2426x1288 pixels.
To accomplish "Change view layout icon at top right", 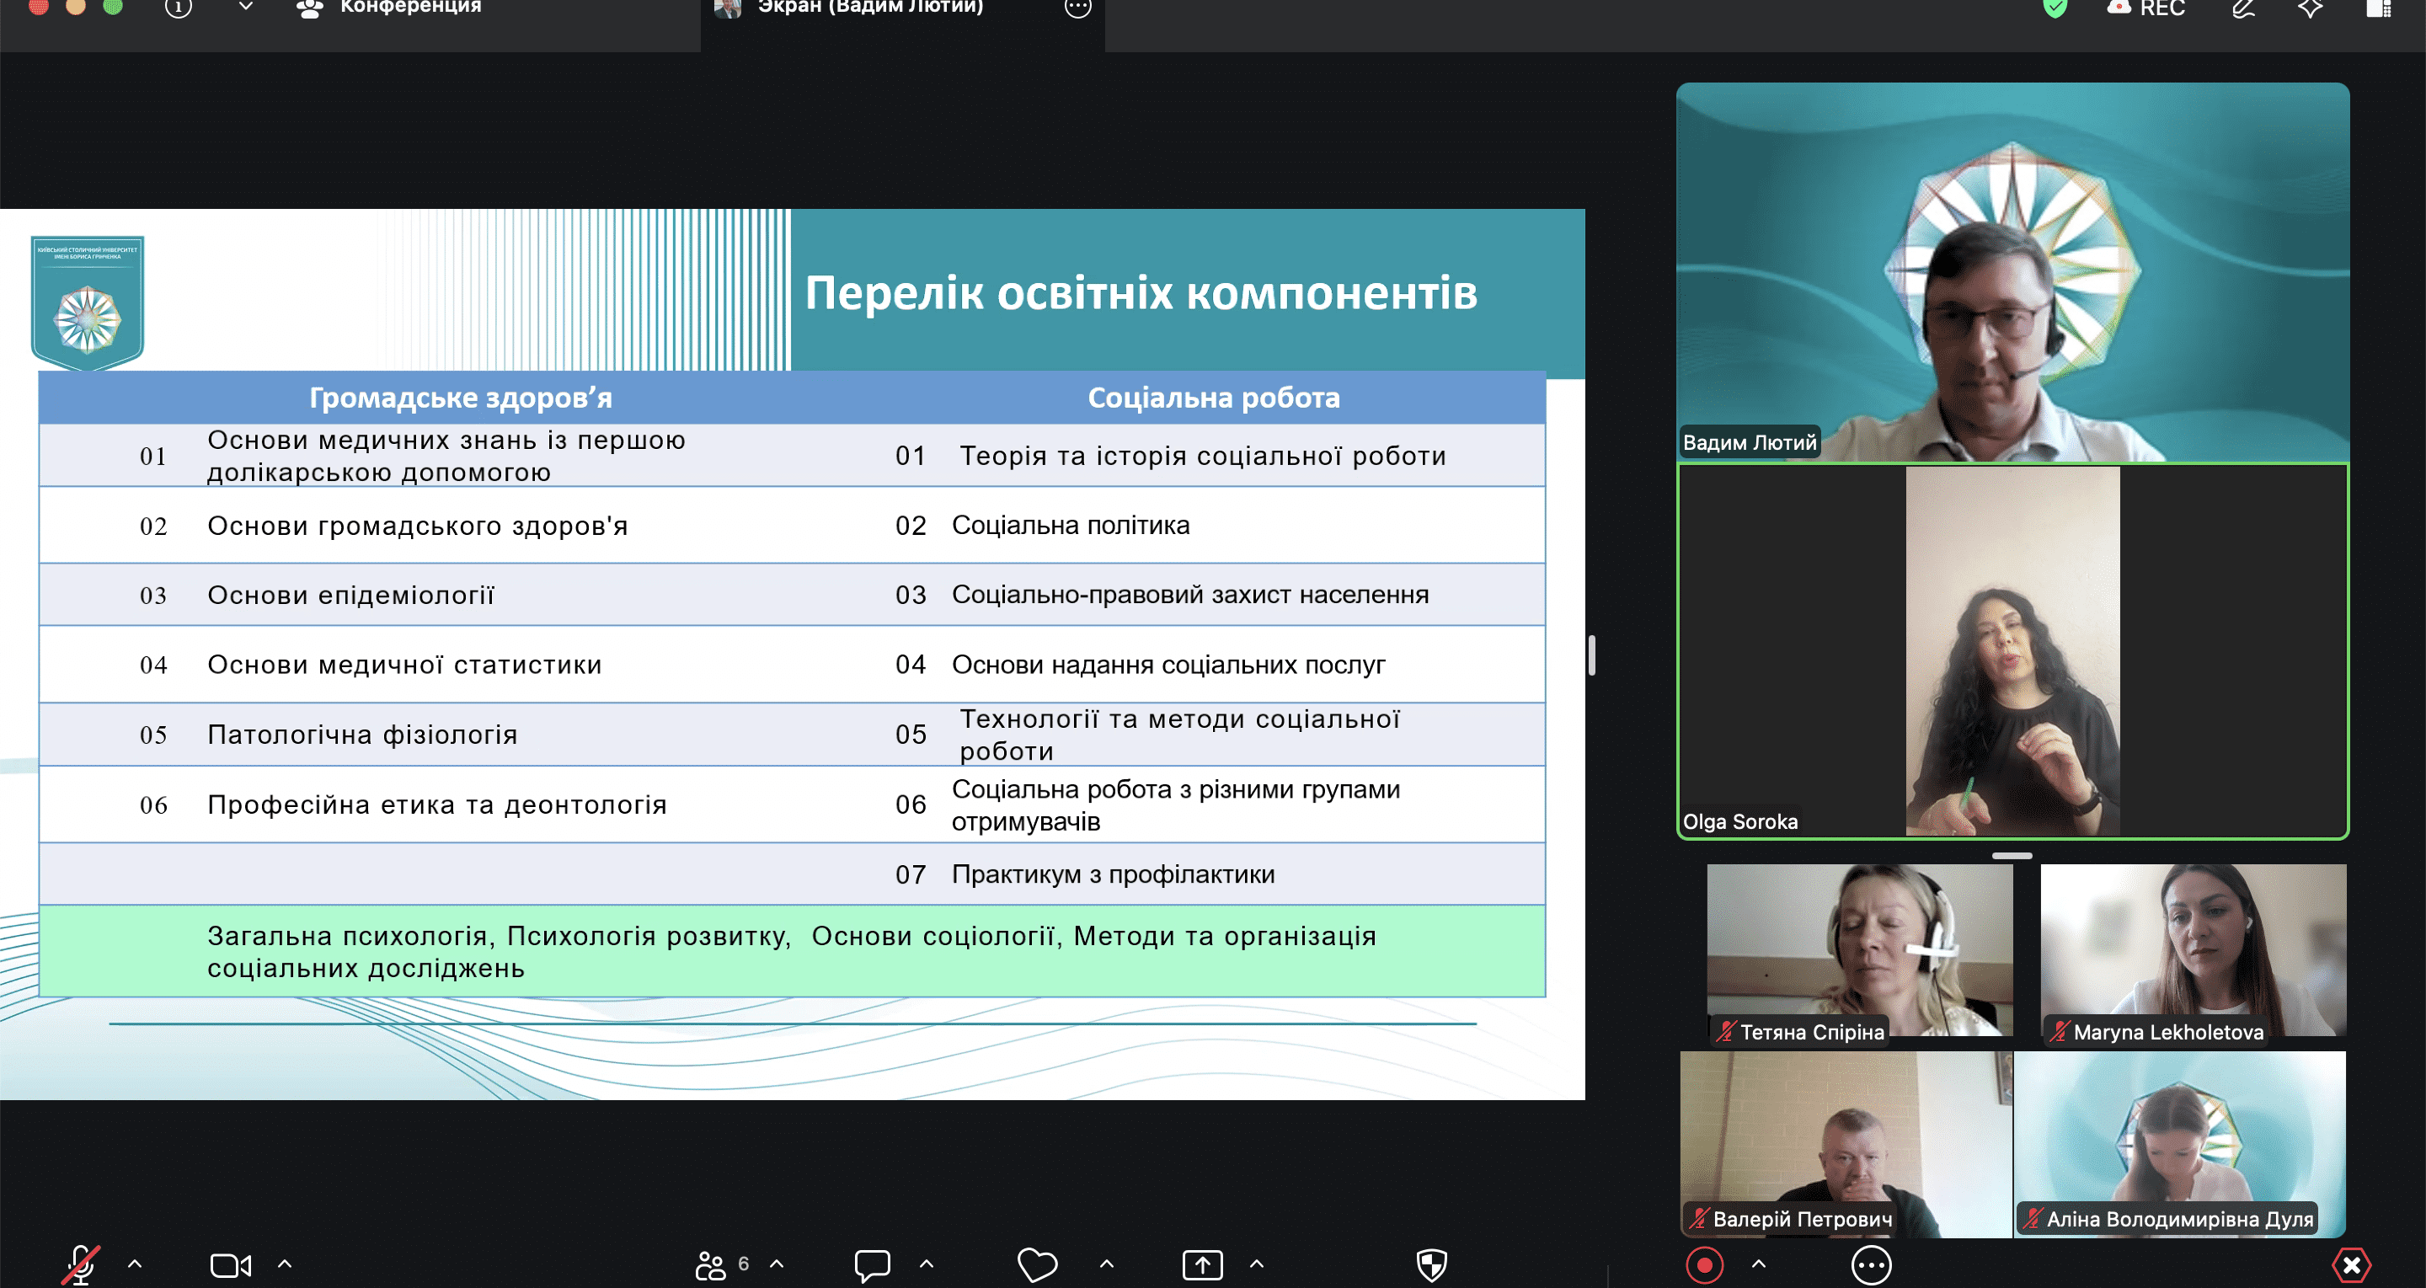I will click(x=2378, y=8).
